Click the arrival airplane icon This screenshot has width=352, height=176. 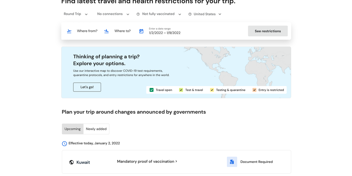coord(107,31)
